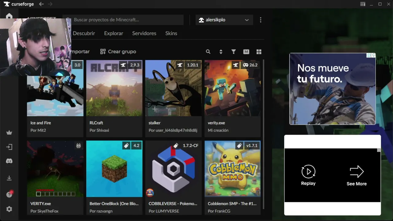Click the sign-in arrow icon in sidebar

[x=9, y=147]
